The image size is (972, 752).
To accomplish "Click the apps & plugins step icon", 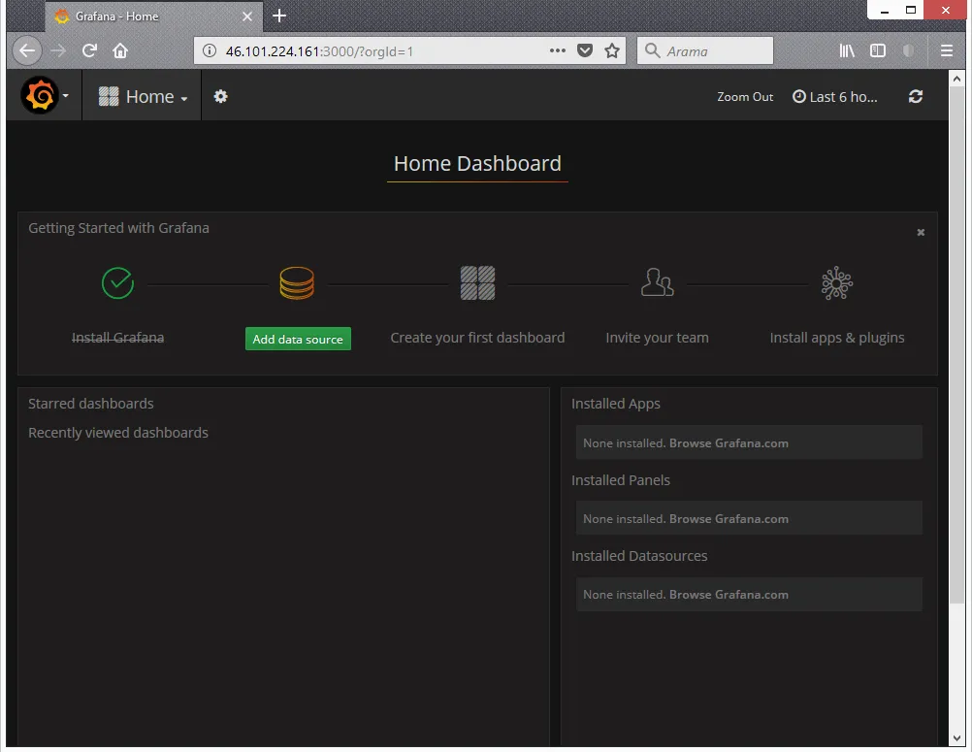I will coord(837,283).
